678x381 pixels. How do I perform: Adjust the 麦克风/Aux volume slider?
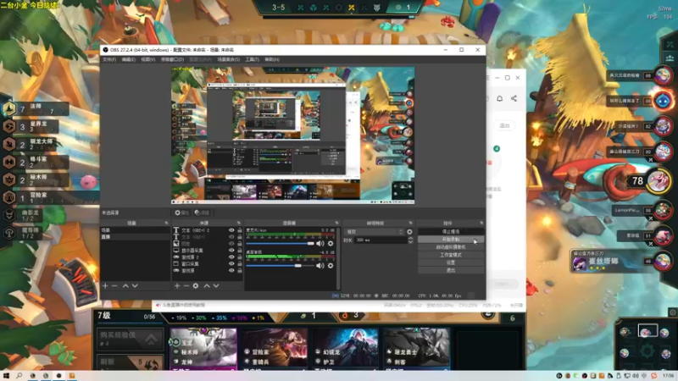[281, 244]
